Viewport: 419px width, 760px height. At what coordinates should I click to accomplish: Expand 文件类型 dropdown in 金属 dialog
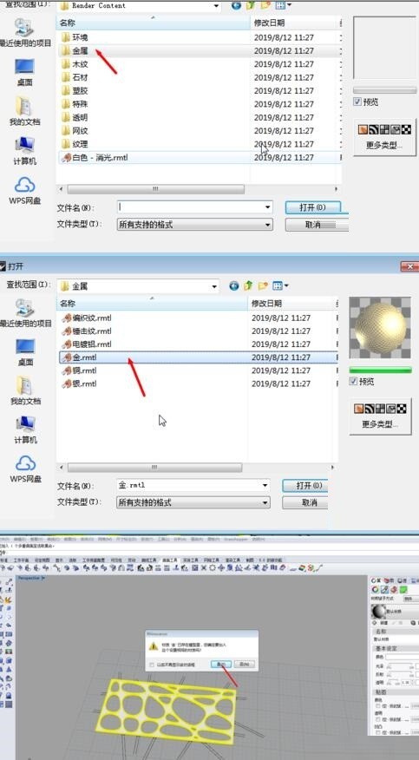pyautogui.click(x=265, y=502)
